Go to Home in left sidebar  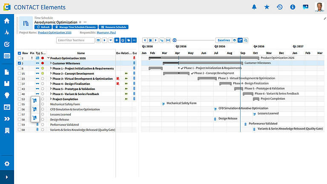[x=7, y=20]
